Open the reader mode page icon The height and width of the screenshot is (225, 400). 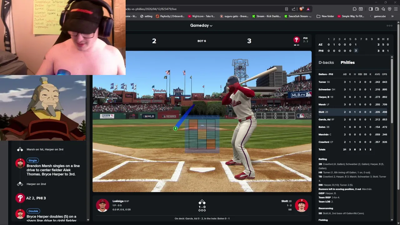(x=287, y=9)
